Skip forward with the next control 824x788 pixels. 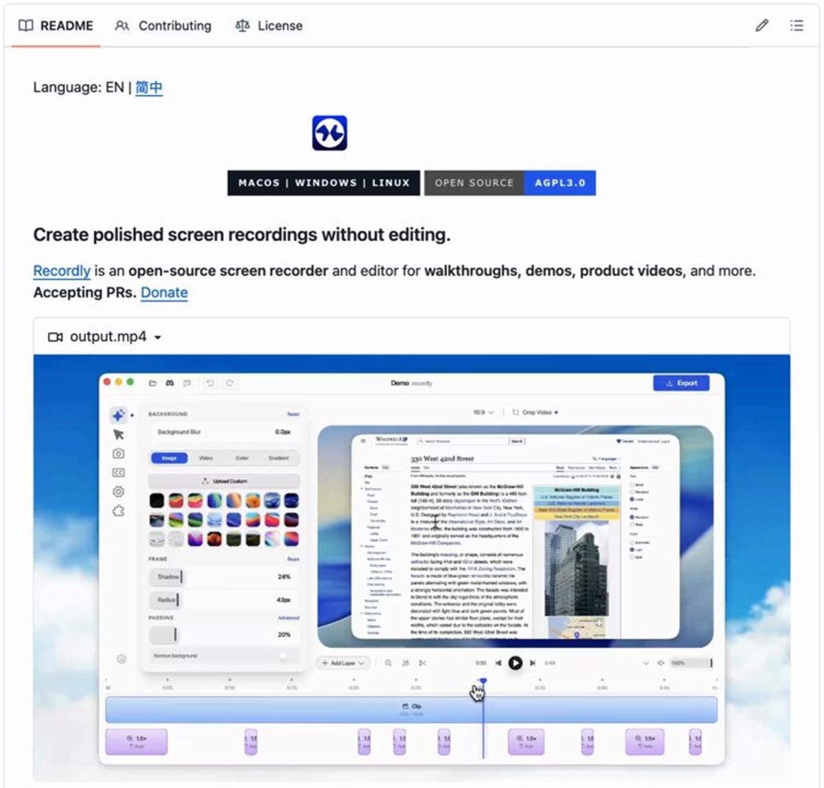[x=532, y=663]
